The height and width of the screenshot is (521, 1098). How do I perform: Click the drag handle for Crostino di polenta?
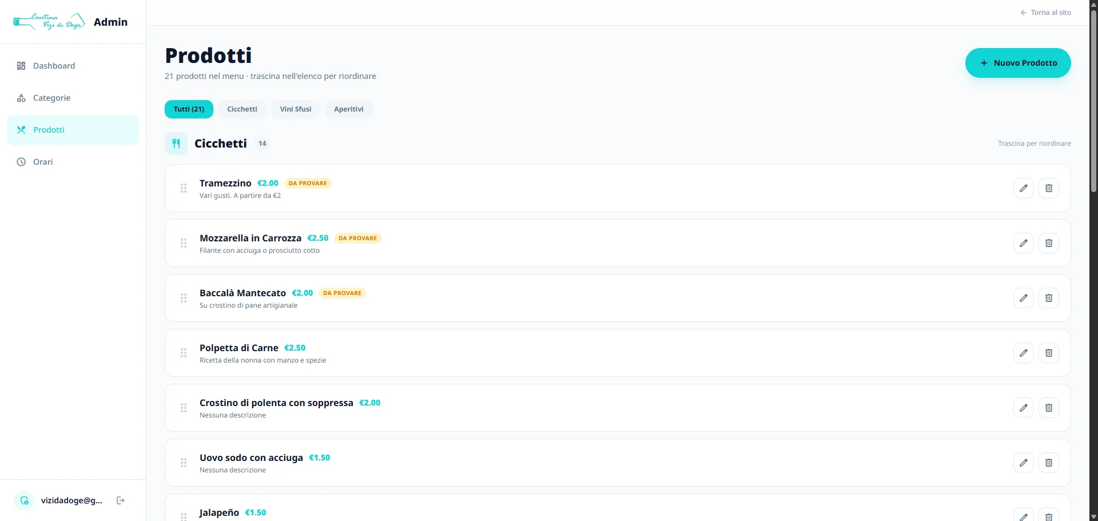click(184, 408)
